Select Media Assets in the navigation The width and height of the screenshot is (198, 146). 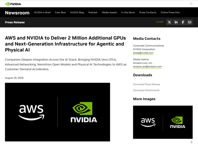pos(109,12)
